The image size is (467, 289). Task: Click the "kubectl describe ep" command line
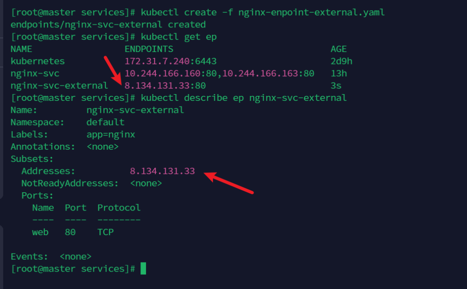point(244,98)
